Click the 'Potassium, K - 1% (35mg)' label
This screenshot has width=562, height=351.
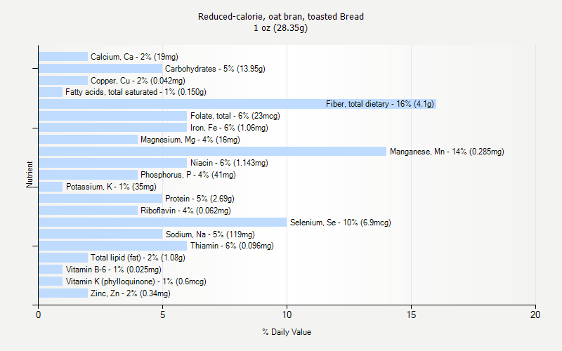(111, 187)
